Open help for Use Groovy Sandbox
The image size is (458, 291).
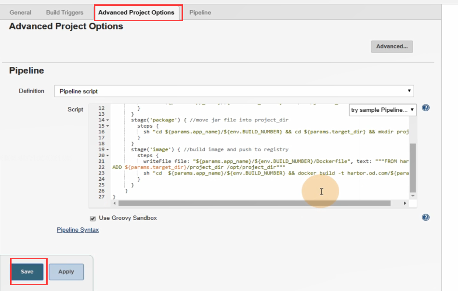(x=425, y=218)
